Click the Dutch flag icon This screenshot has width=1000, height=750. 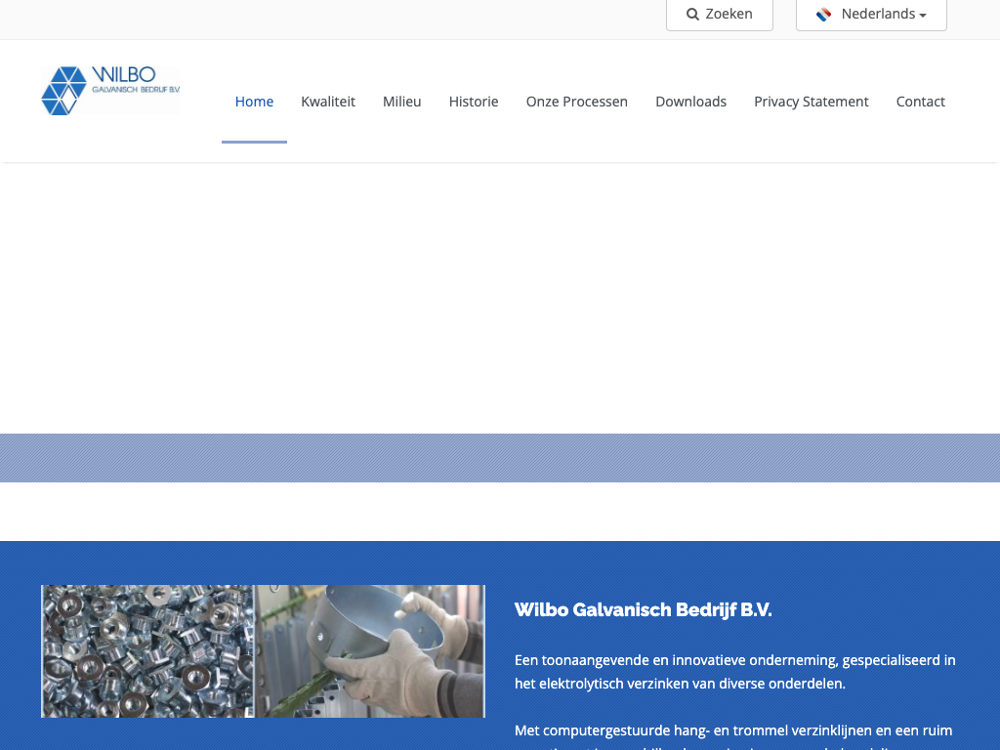(824, 15)
